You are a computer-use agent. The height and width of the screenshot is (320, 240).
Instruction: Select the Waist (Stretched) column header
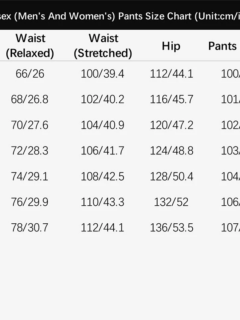click(x=103, y=46)
